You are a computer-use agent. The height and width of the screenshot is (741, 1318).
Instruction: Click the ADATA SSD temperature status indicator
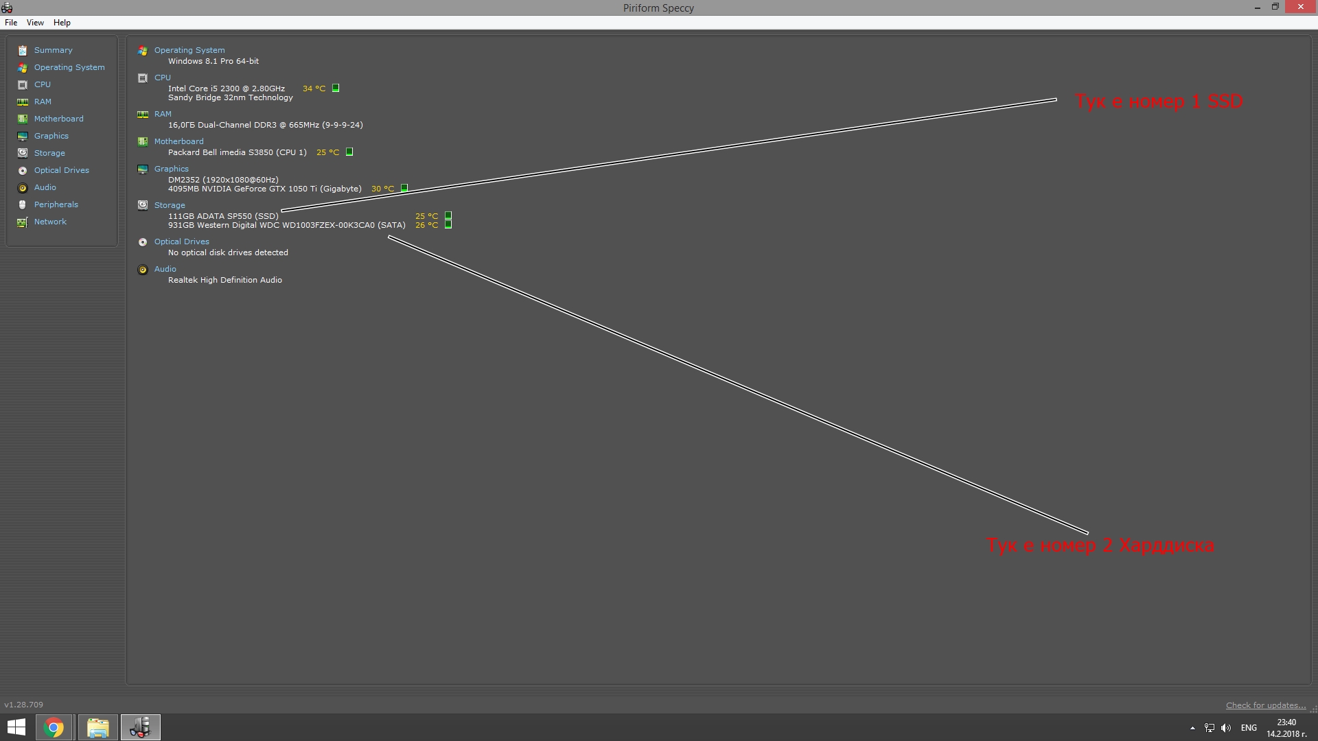point(448,215)
